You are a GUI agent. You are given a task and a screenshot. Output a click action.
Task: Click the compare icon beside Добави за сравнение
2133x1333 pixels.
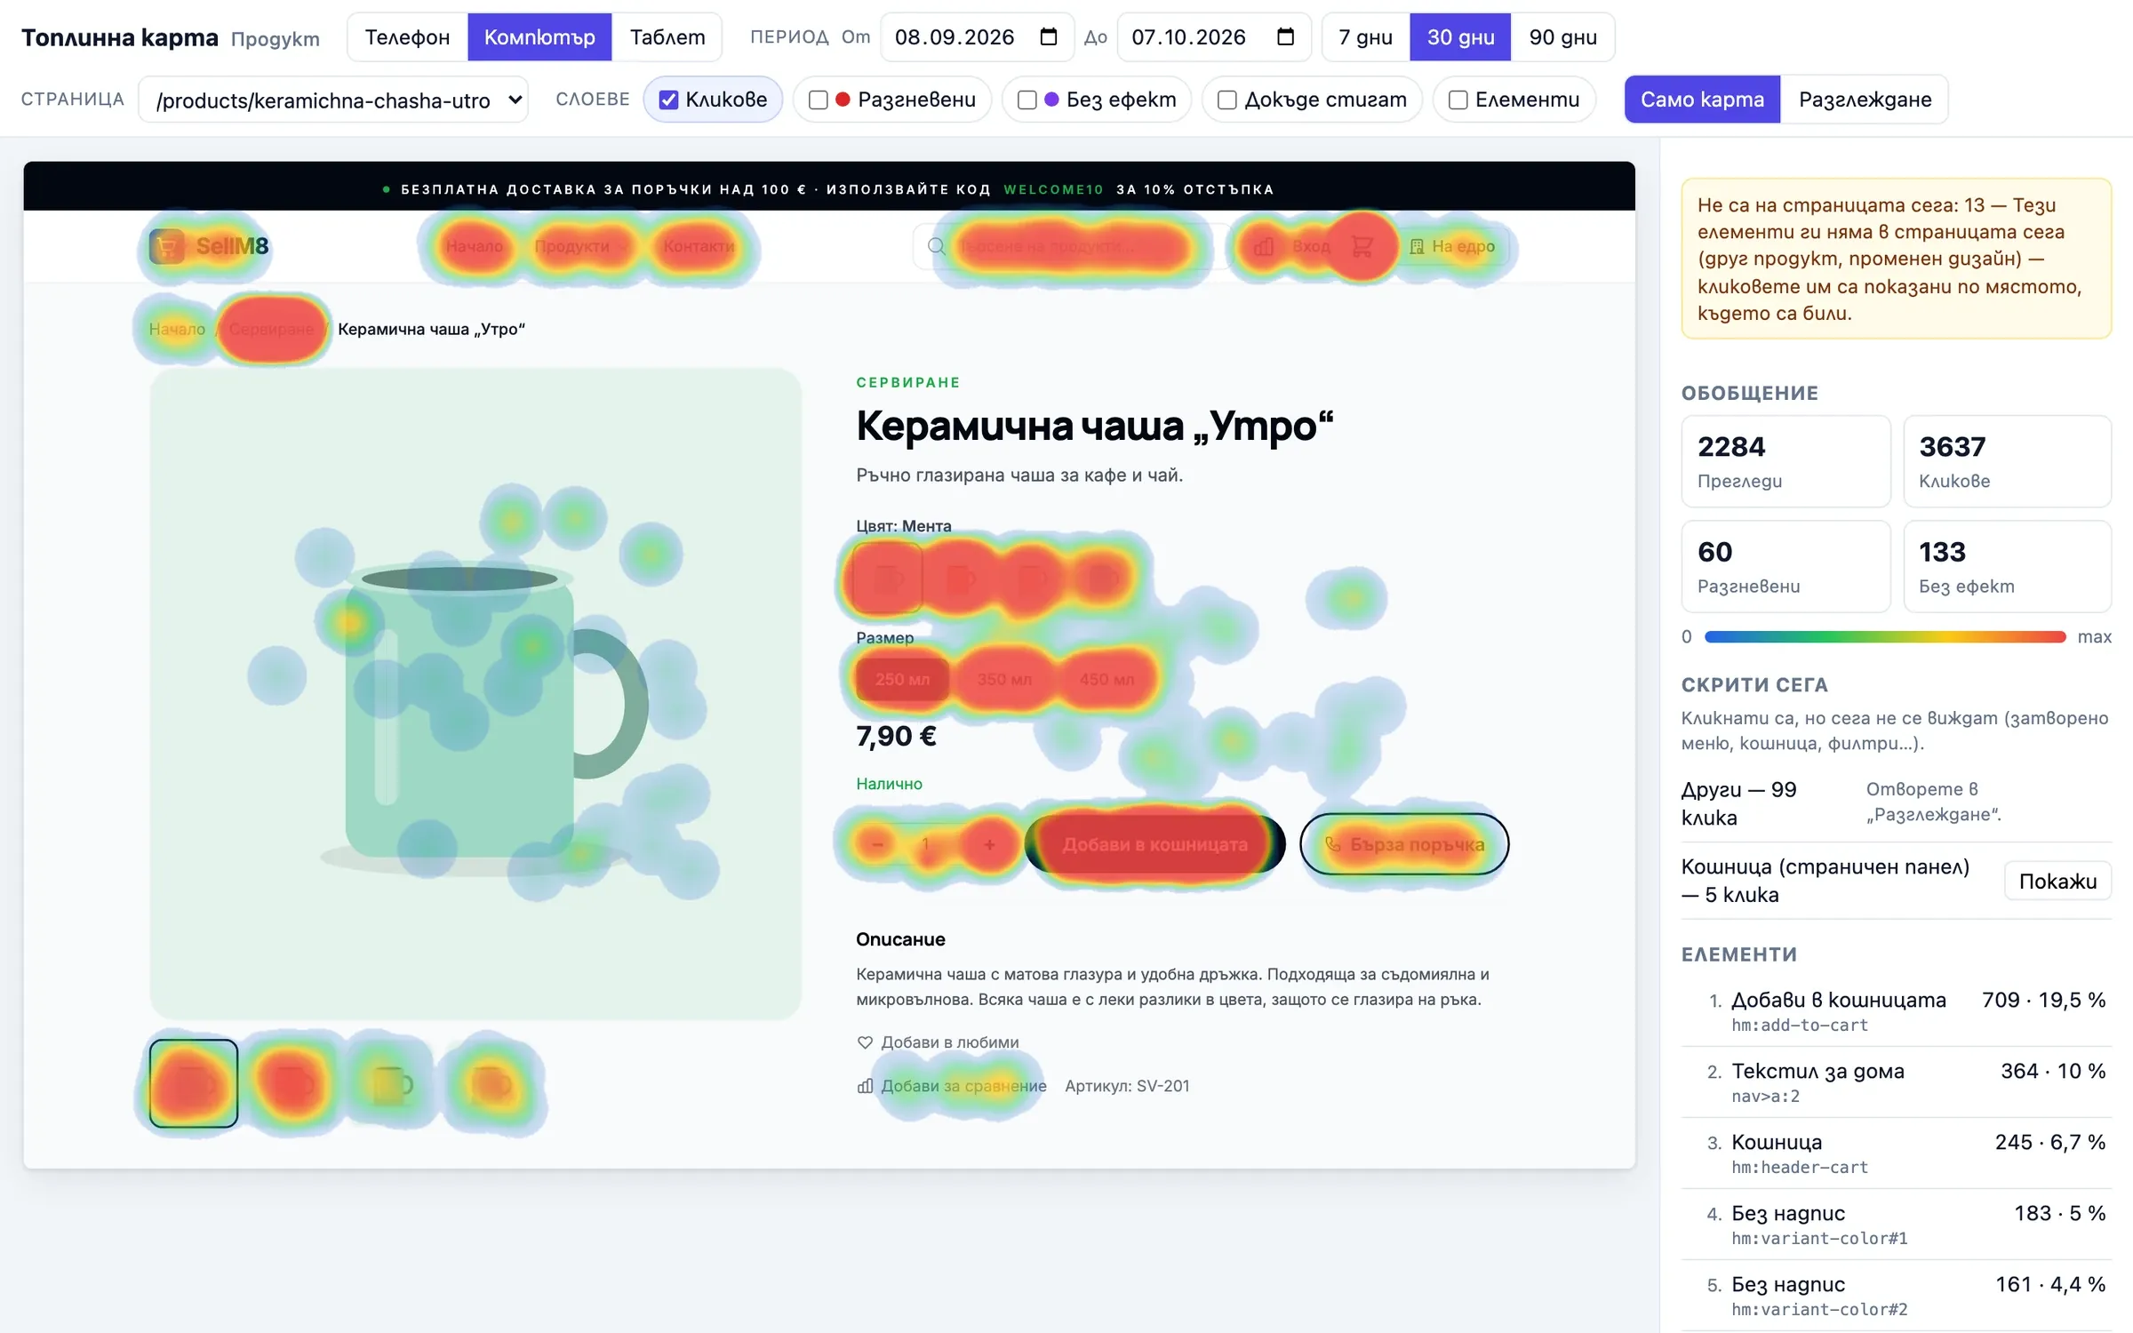pyautogui.click(x=865, y=1086)
